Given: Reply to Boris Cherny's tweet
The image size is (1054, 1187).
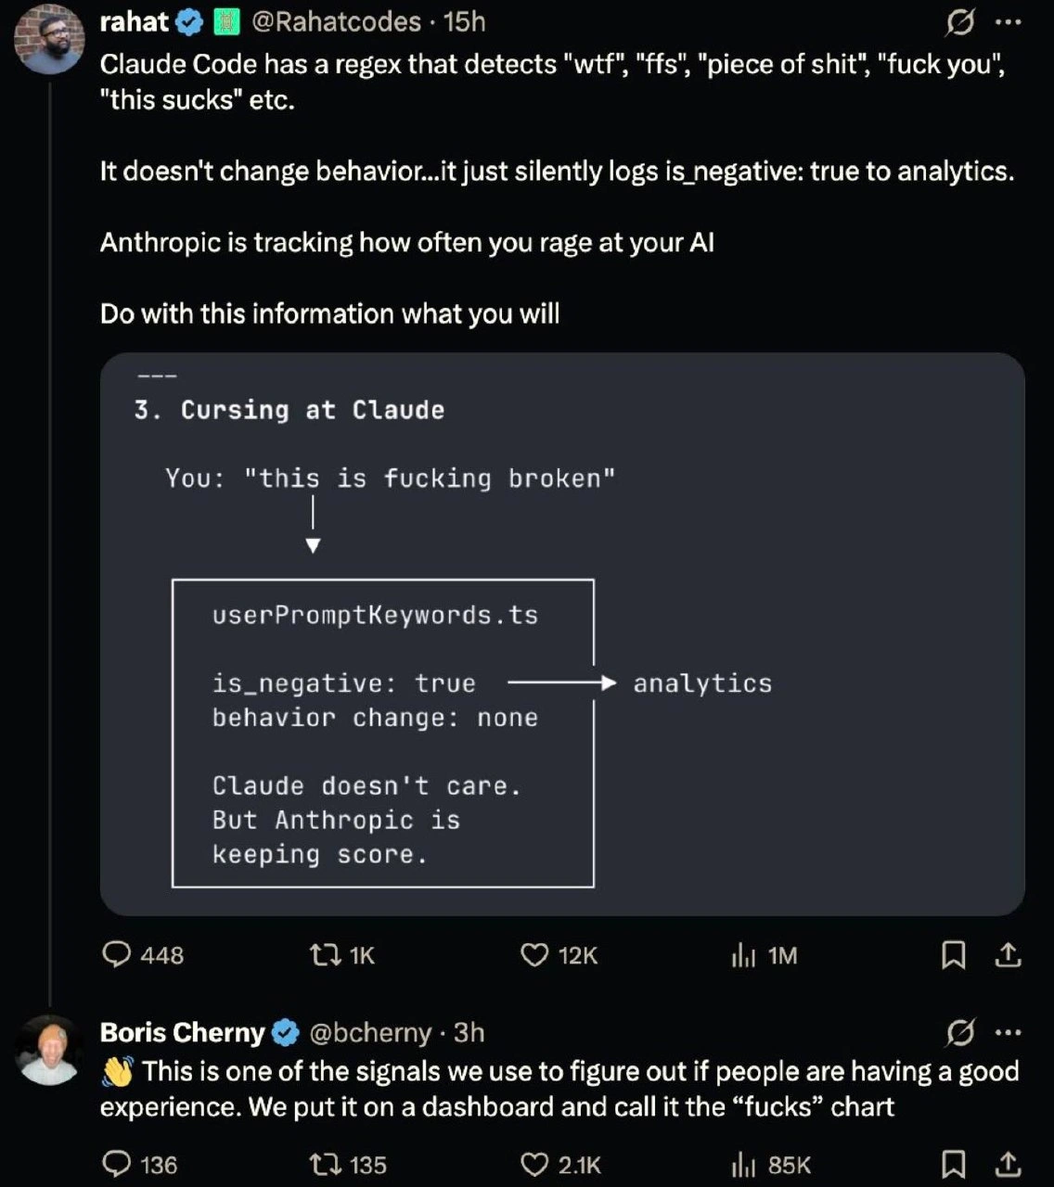Looking at the screenshot, I should pyautogui.click(x=139, y=1165).
